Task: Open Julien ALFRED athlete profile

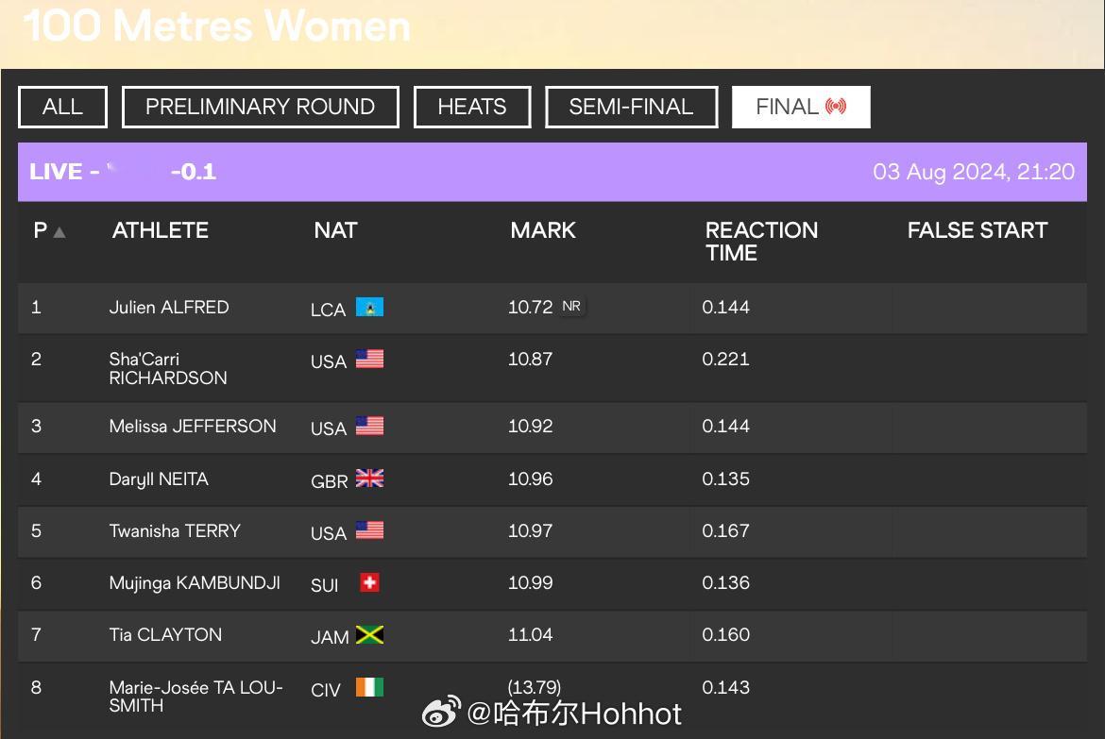Action: (x=169, y=307)
